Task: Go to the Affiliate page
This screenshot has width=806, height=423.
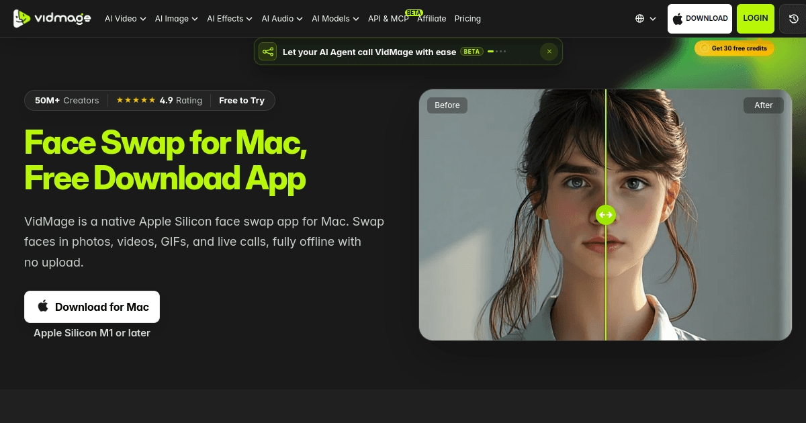Action: click(432, 19)
